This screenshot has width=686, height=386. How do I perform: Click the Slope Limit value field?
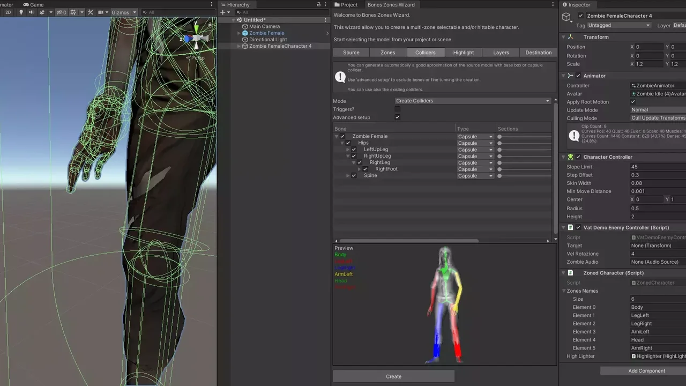[x=658, y=167]
